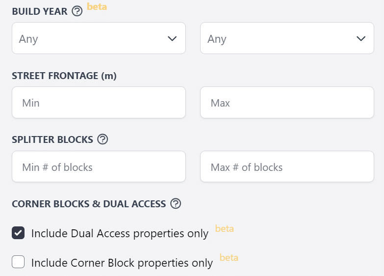Click the chevron arrow in first Build Year dropdown

pos(172,38)
